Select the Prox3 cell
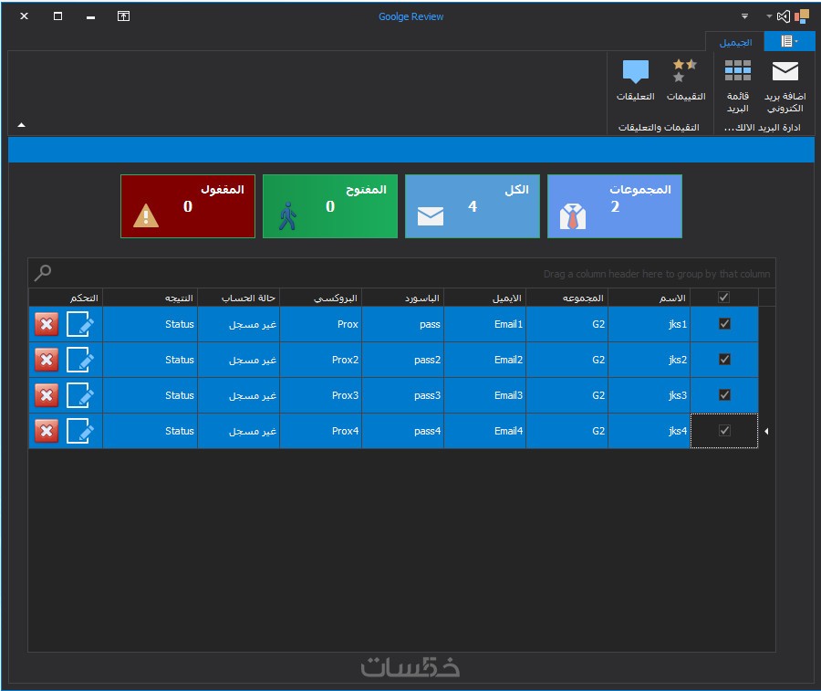Screen dimensions: 821x691 pos(320,395)
